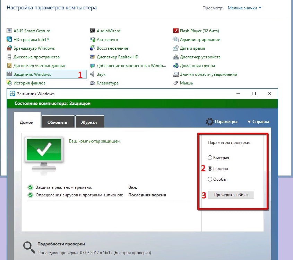
Task: Click the Значки области уведомлений icon
Action: pyautogui.click(x=176, y=74)
